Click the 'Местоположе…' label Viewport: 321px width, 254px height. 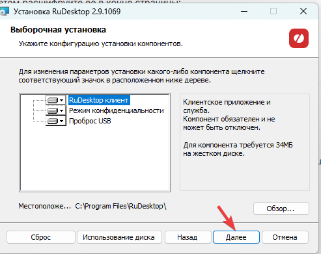(x=44, y=206)
